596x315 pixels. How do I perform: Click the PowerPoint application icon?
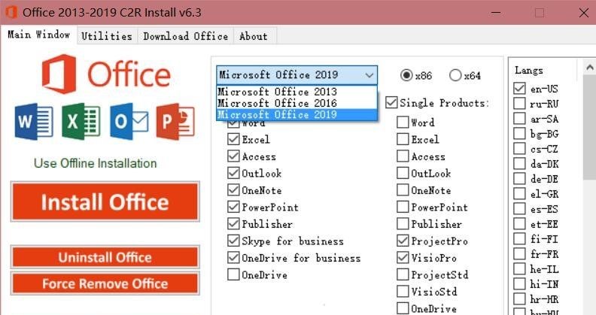click(x=175, y=122)
